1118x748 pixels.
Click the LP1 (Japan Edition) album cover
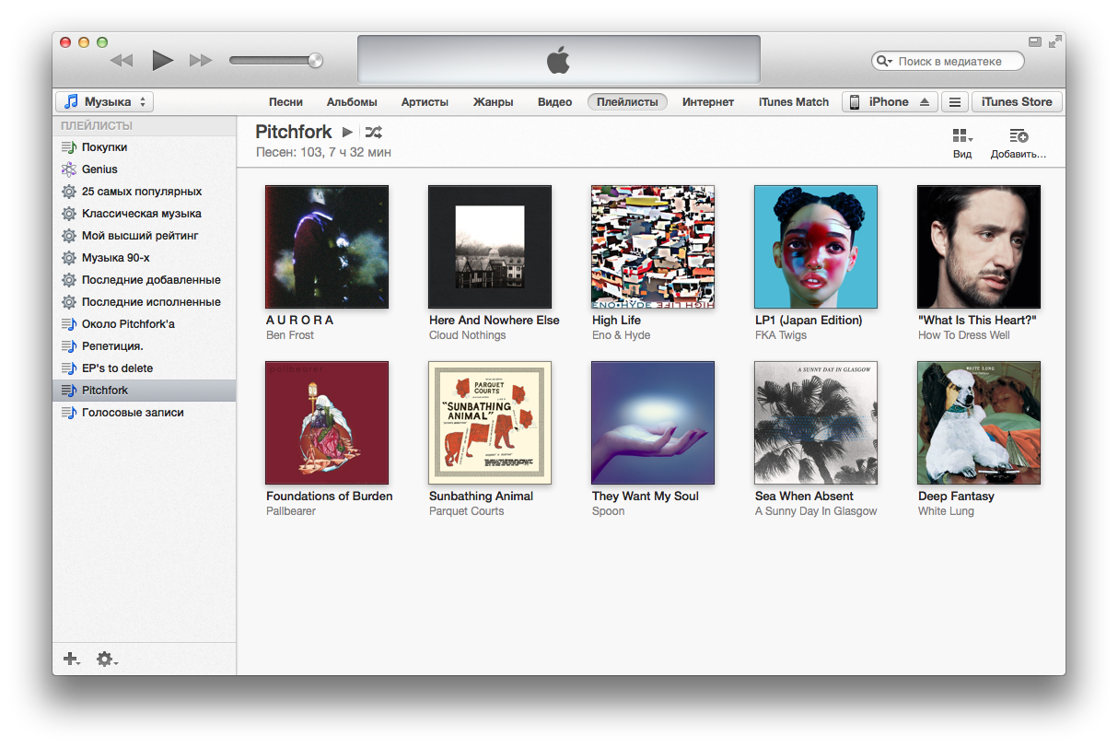point(816,247)
